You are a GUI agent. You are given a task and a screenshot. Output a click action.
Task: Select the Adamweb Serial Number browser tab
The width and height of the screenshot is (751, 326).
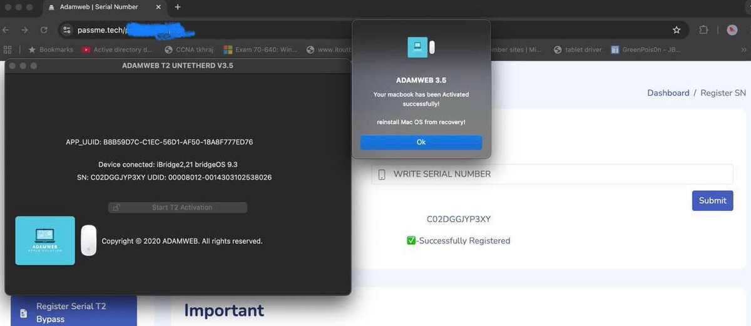coord(103,7)
